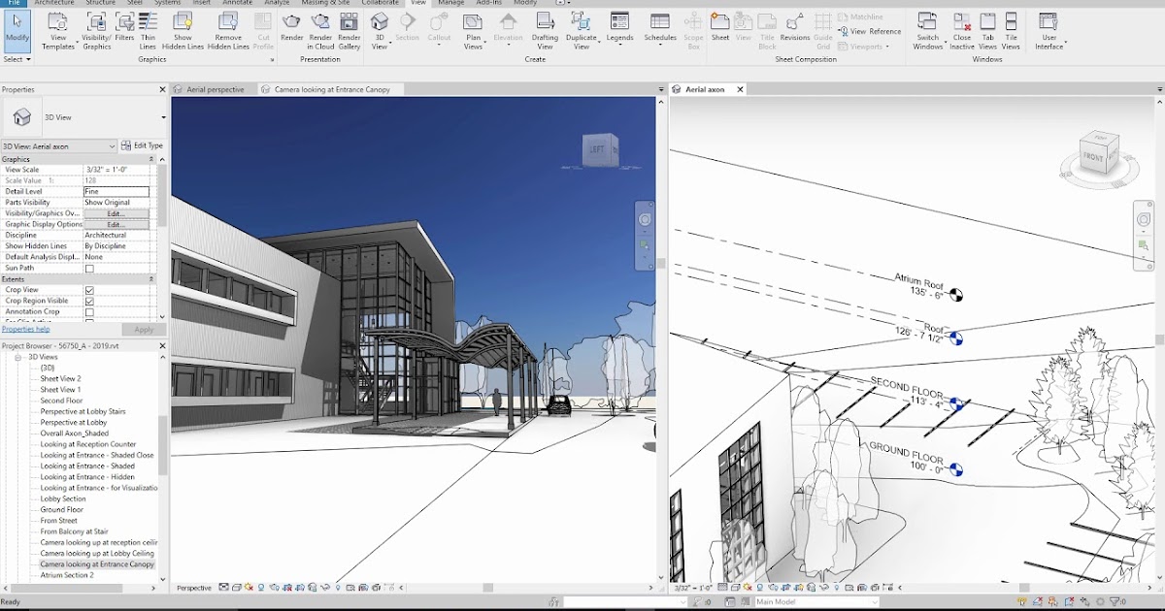Enable the Sun Path checkbox
Image resolution: width=1165 pixels, height=611 pixels.
87,268
